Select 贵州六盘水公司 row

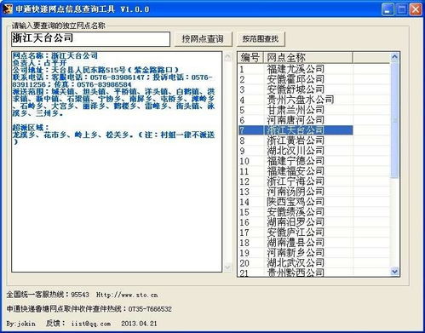(296, 100)
